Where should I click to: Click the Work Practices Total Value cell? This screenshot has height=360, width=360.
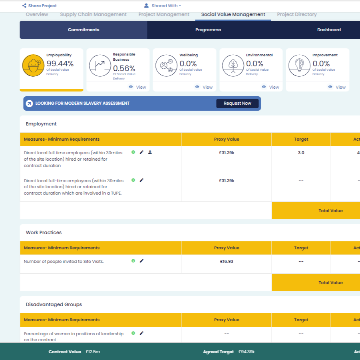pyautogui.click(x=330, y=282)
